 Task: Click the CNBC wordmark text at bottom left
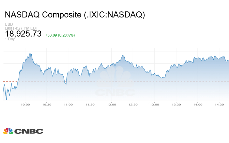28,131
